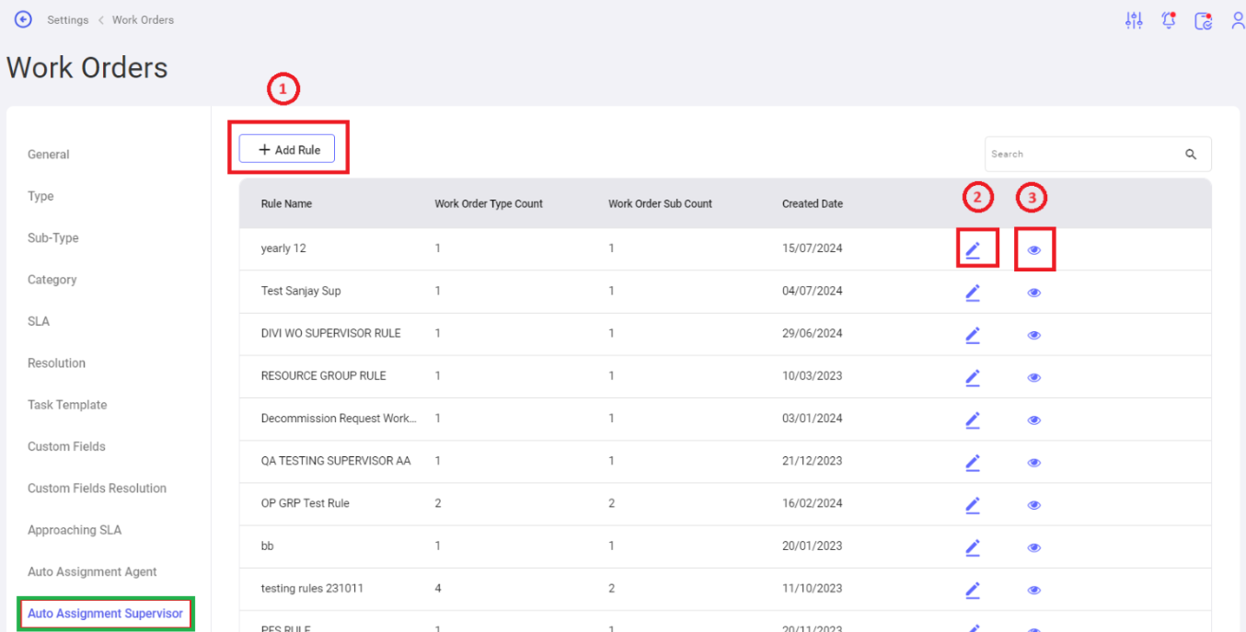The image size is (1246, 632).
Task: View the testing rules 231011 rule
Action: (x=1034, y=590)
